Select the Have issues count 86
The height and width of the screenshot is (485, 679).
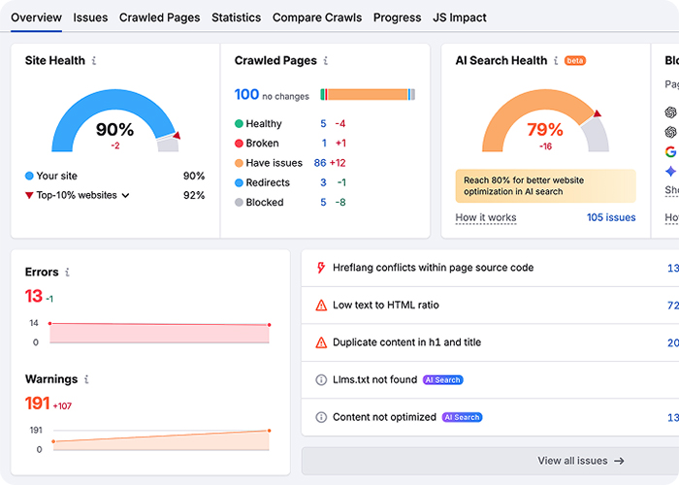pos(319,163)
